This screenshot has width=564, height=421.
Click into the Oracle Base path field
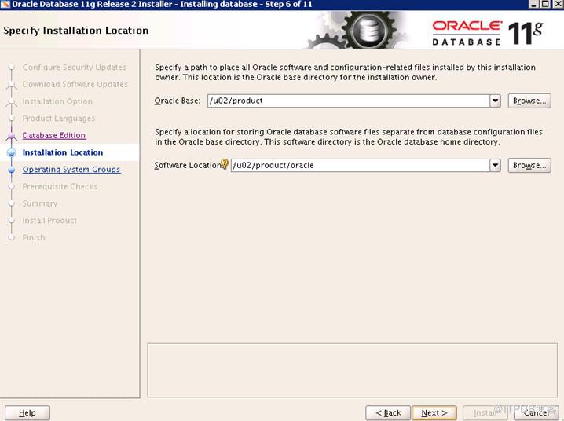349,101
